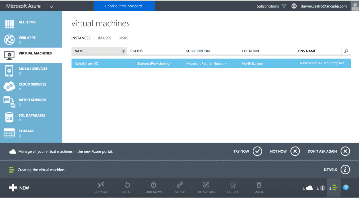
Task: Click the DNS Name column header
Action: 318,51
